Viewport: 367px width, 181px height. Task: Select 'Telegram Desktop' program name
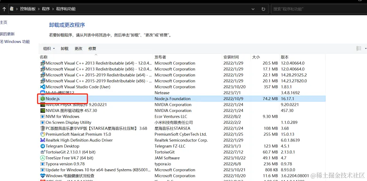(x=63, y=146)
